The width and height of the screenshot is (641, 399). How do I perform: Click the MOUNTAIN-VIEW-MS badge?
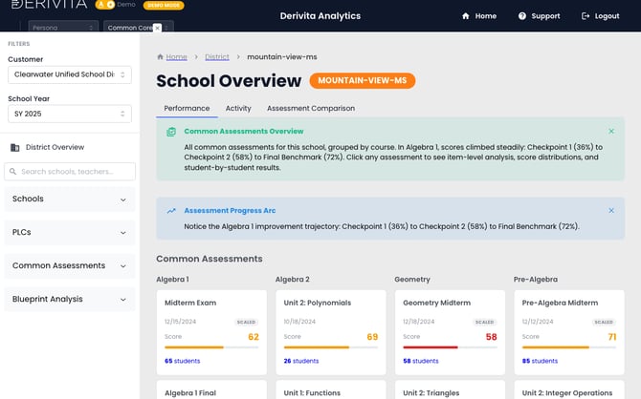[363, 80]
